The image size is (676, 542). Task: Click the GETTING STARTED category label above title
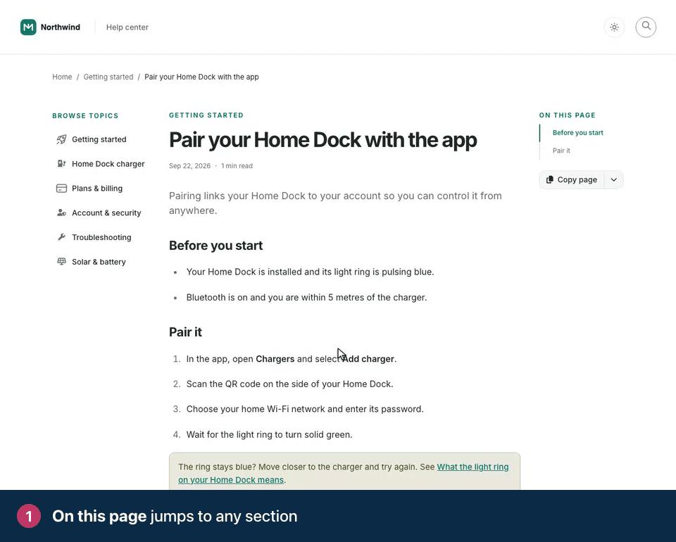[x=206, y=115]
